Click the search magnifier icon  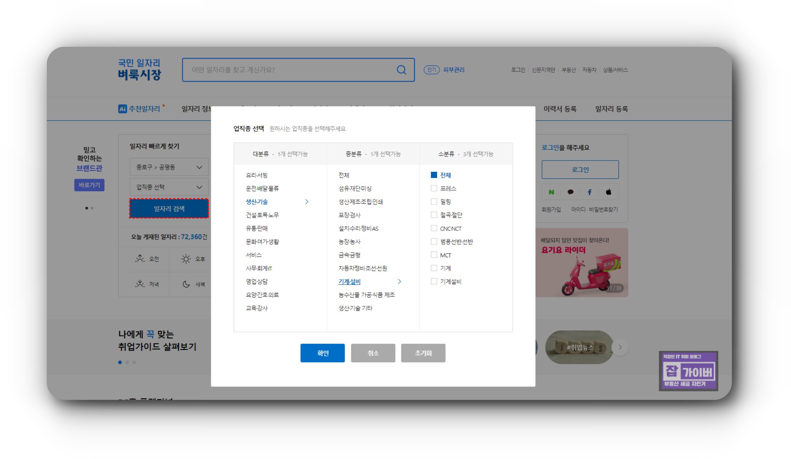[x=401, y=70]
